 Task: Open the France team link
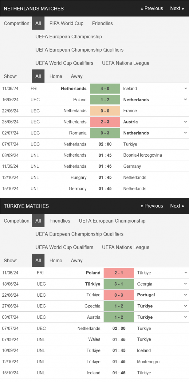tap(130, 111)
